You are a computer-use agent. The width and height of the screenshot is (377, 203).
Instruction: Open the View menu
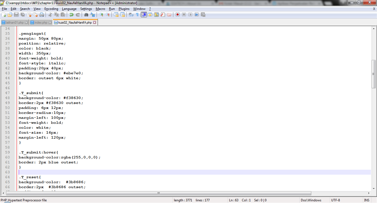[x=37, y=9]
